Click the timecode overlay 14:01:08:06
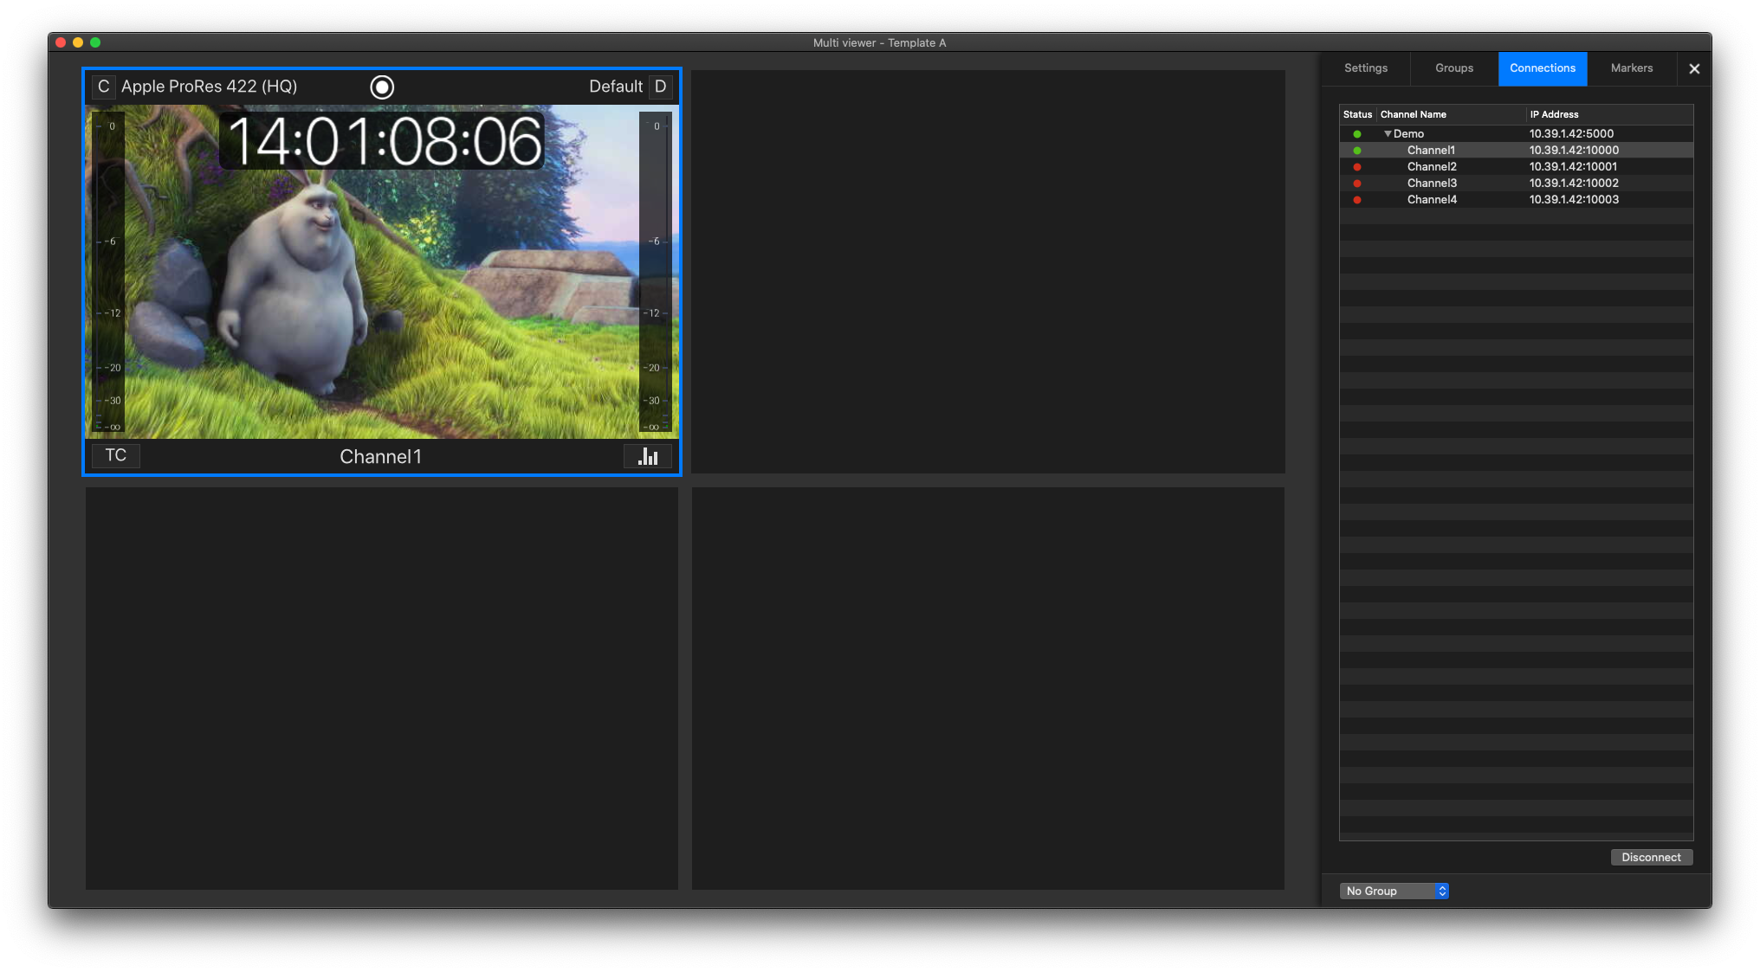This screenshot has width=1760, height=972. click(384, 141)
